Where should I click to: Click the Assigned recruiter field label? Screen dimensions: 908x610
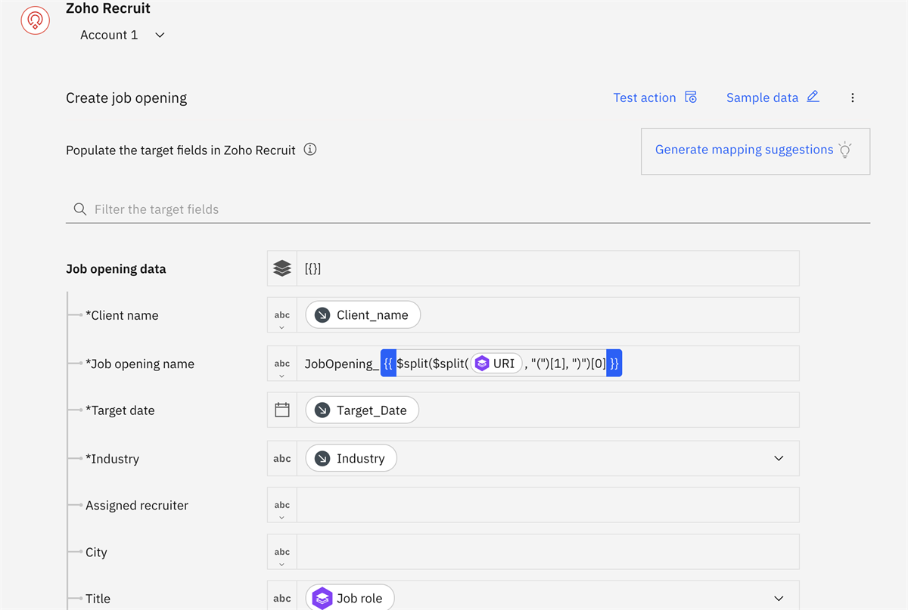pyautogui.click(x=137, y=506)
